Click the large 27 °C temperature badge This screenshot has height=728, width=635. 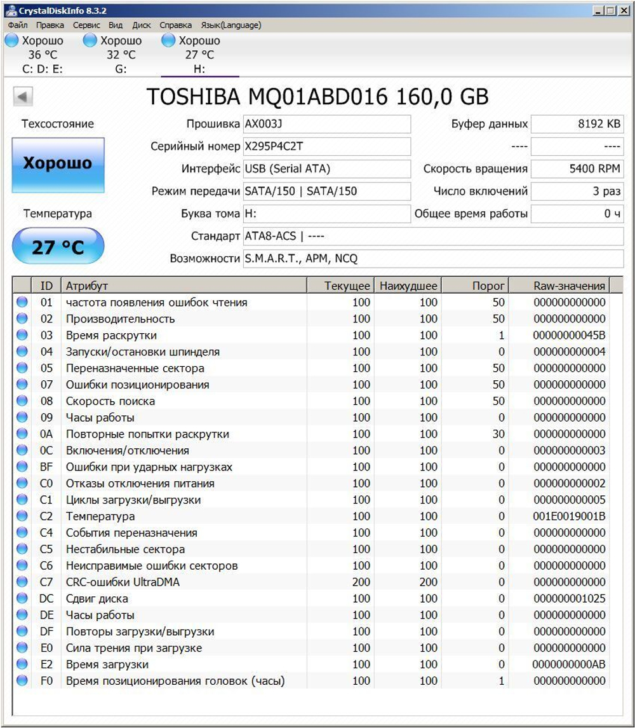(x=57, y=244)
